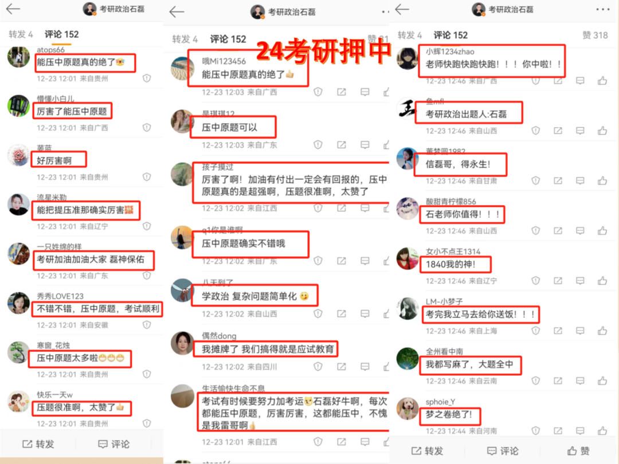Viewport: 619px width, 464px height.
Task: Like the 梦之卷绝了 comment by sphoie_Y
Action: point(602,430)
